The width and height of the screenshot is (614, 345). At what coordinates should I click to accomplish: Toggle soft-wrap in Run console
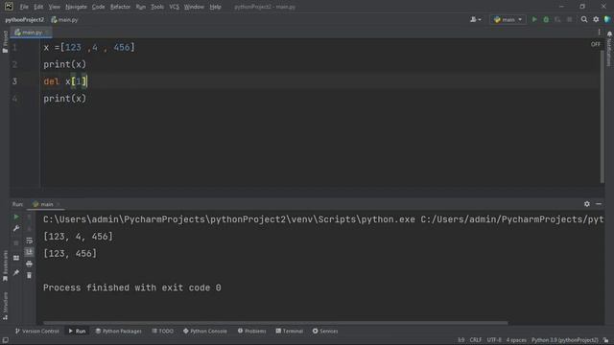(30, 241)
